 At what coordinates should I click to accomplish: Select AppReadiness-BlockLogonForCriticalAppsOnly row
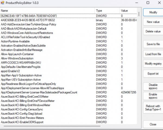point(69,84)
